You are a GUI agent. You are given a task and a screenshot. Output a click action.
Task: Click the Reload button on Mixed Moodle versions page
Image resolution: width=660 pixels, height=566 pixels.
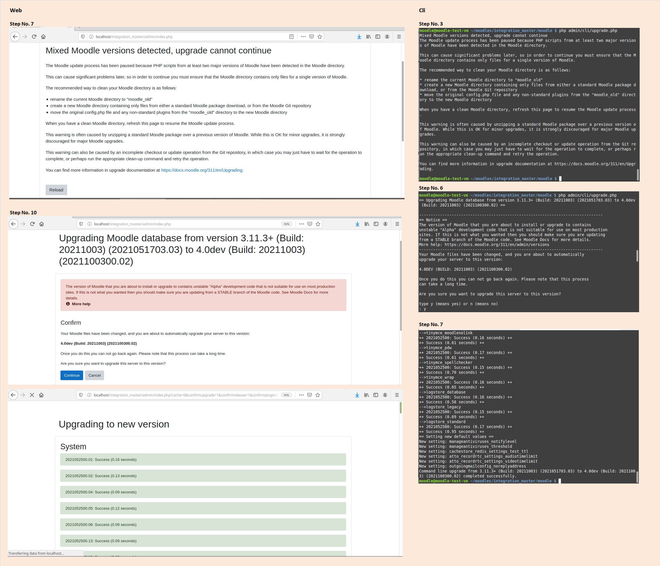coord(56,190)
